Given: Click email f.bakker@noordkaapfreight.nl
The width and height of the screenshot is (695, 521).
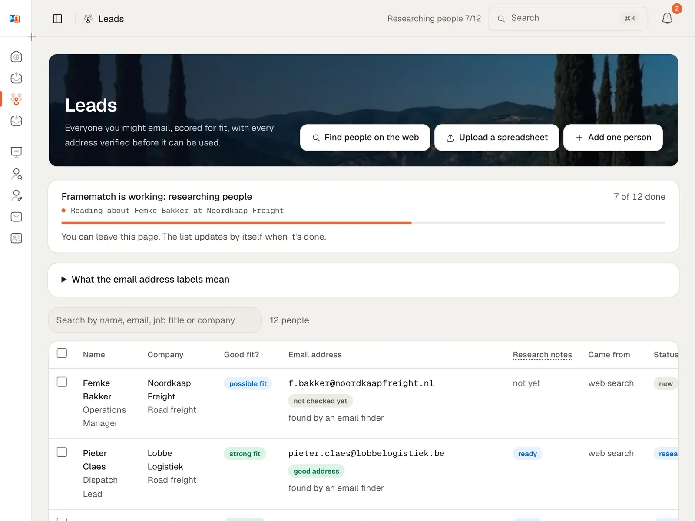Looking at the screenshot, I should coord(361,383).
